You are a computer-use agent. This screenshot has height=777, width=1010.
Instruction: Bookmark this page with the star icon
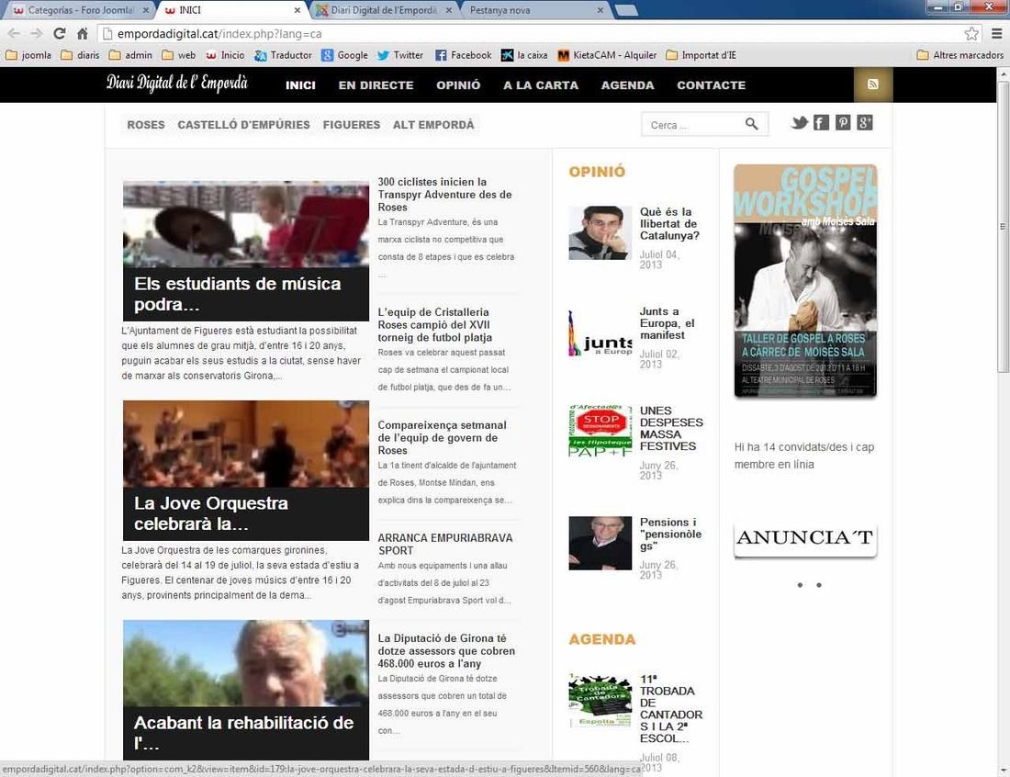tap(971, 33)
